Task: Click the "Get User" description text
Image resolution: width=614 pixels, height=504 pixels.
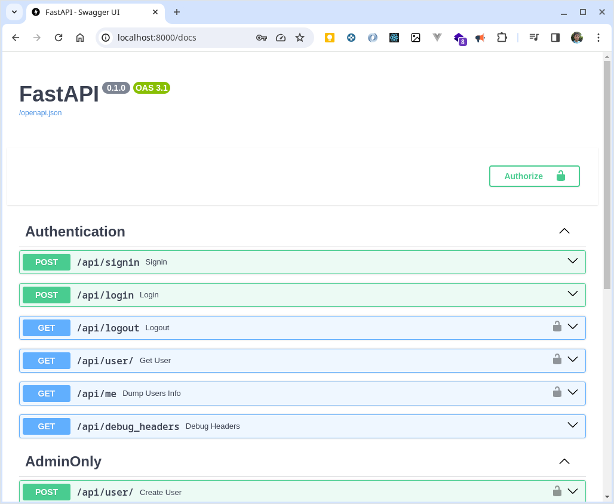Action: [155, 361]
